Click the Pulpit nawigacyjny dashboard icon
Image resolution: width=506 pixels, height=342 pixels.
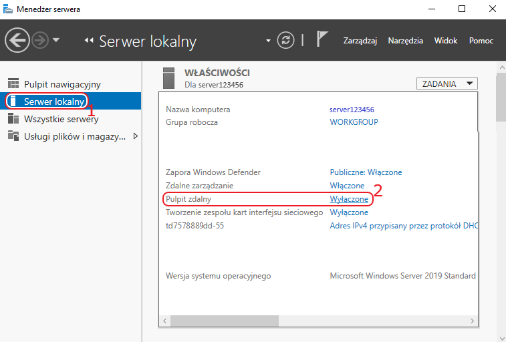[x=13, y=83]
